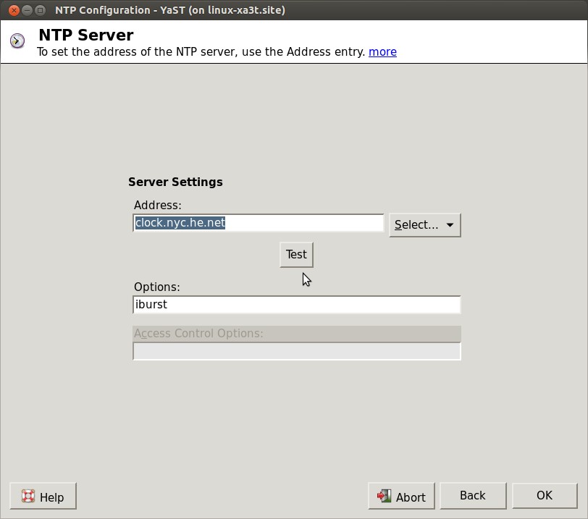This screenshot has width=588, height=519.
Task: Confirm the configuration with OK
Action: [x=545, y=495]
